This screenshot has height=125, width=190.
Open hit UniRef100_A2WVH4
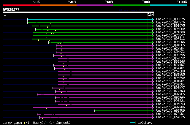coord(170,49)
